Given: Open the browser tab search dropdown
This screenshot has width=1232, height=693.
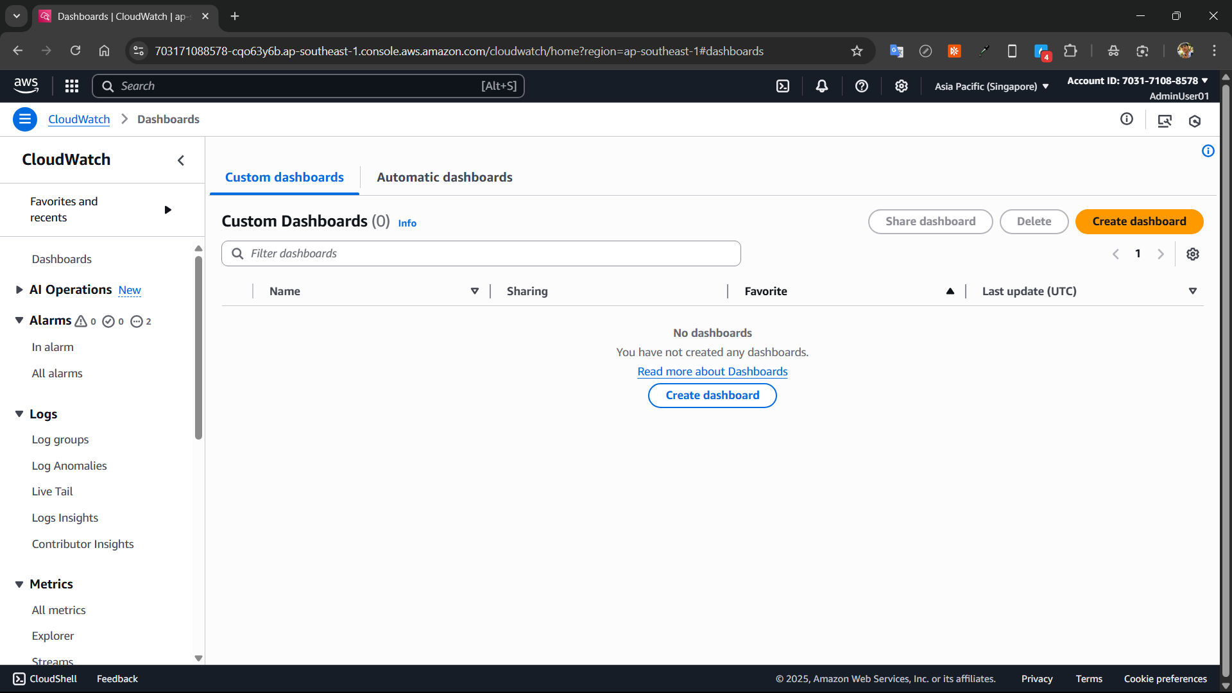Looking at the screenshot, I should click(17, 16).
